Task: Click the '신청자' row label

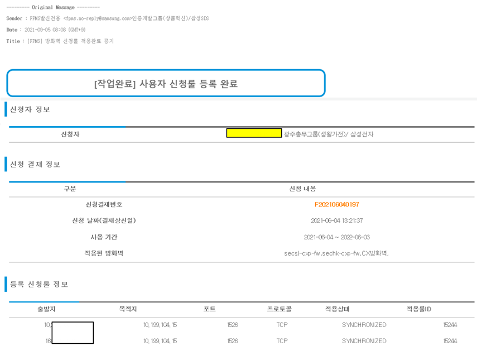Action: coord(70,134)
